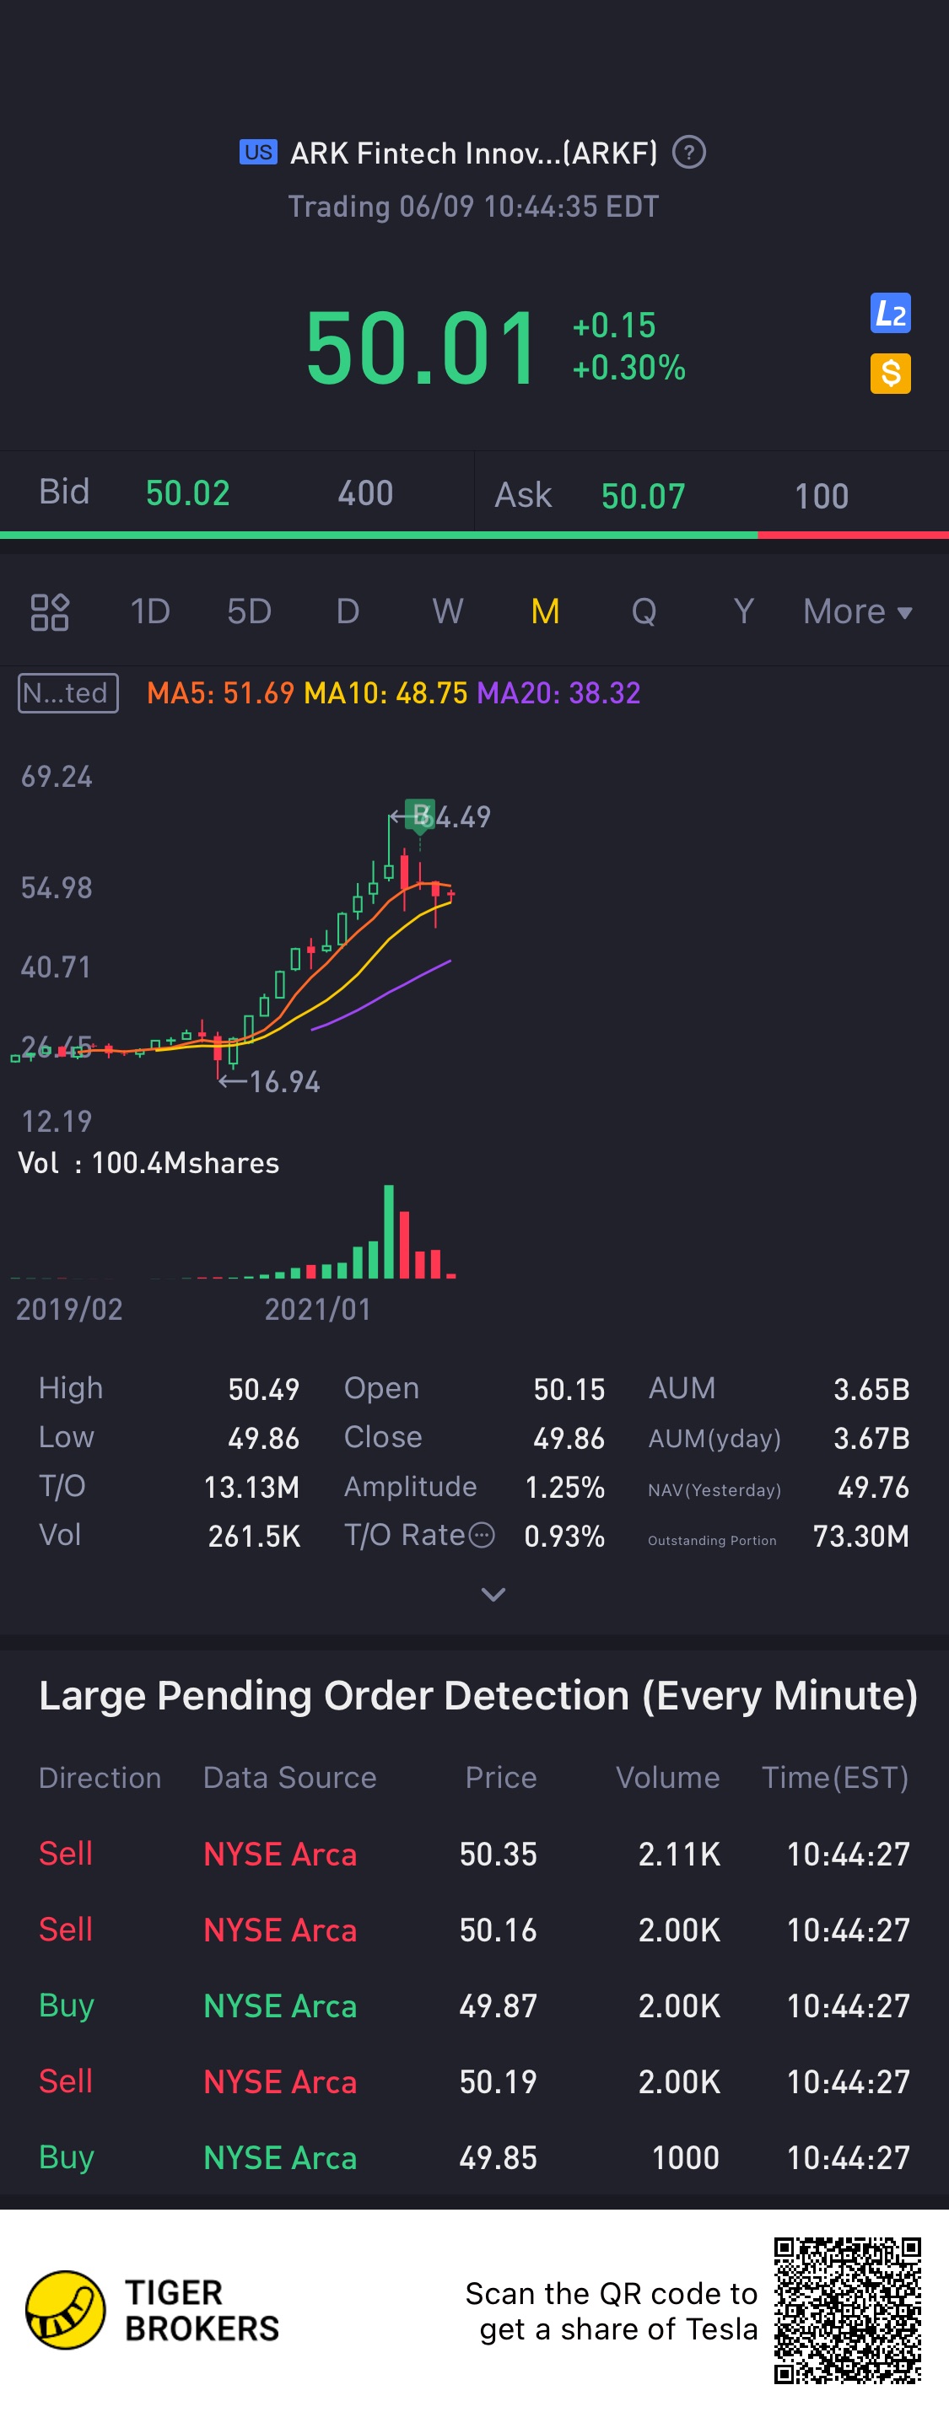Open Level 2 quotes icon
This screenshot has width=949, height=2412.
click(890, 314)
